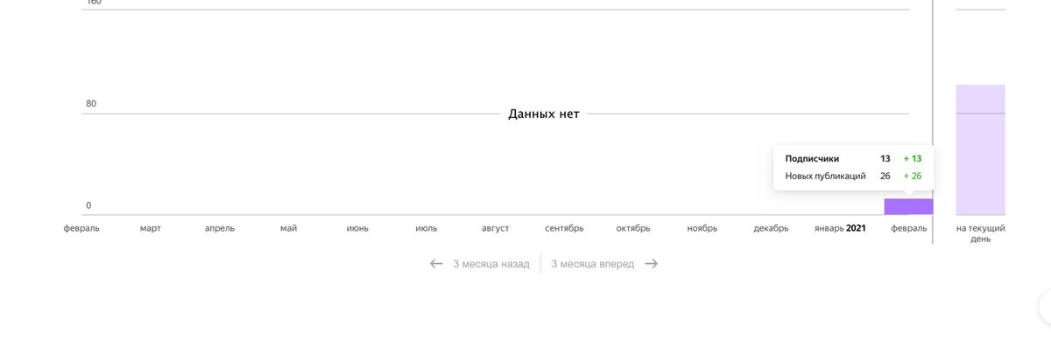Click 'май' month label
1051x340 pixels.
(288, 229)
